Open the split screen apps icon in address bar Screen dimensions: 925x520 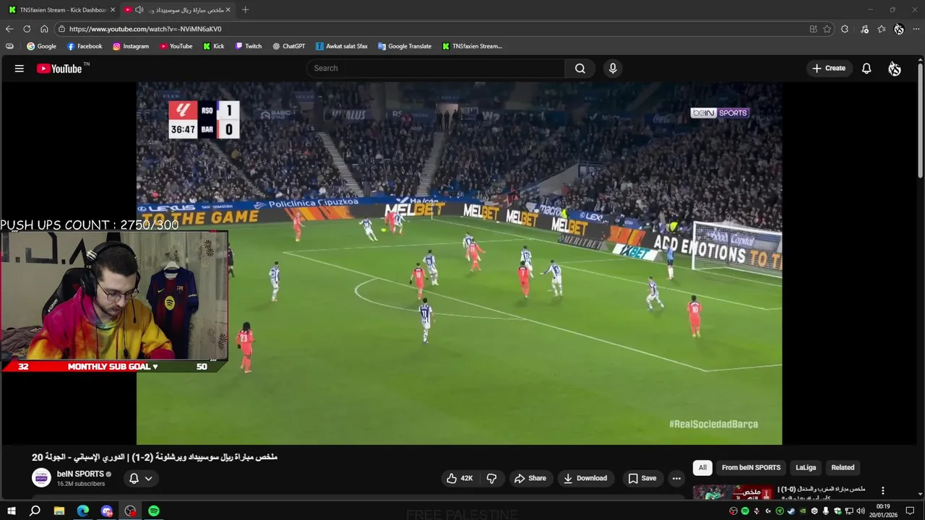tap(814, 29)
